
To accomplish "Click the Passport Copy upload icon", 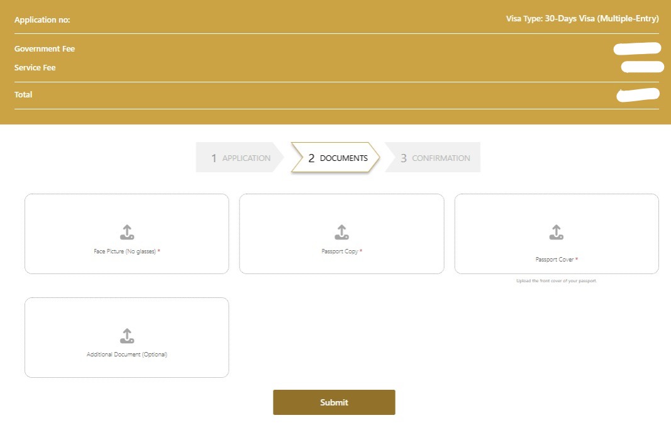I will tap(341, 231).
